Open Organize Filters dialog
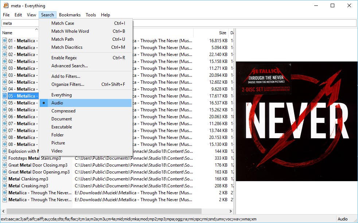 [86, 84]
